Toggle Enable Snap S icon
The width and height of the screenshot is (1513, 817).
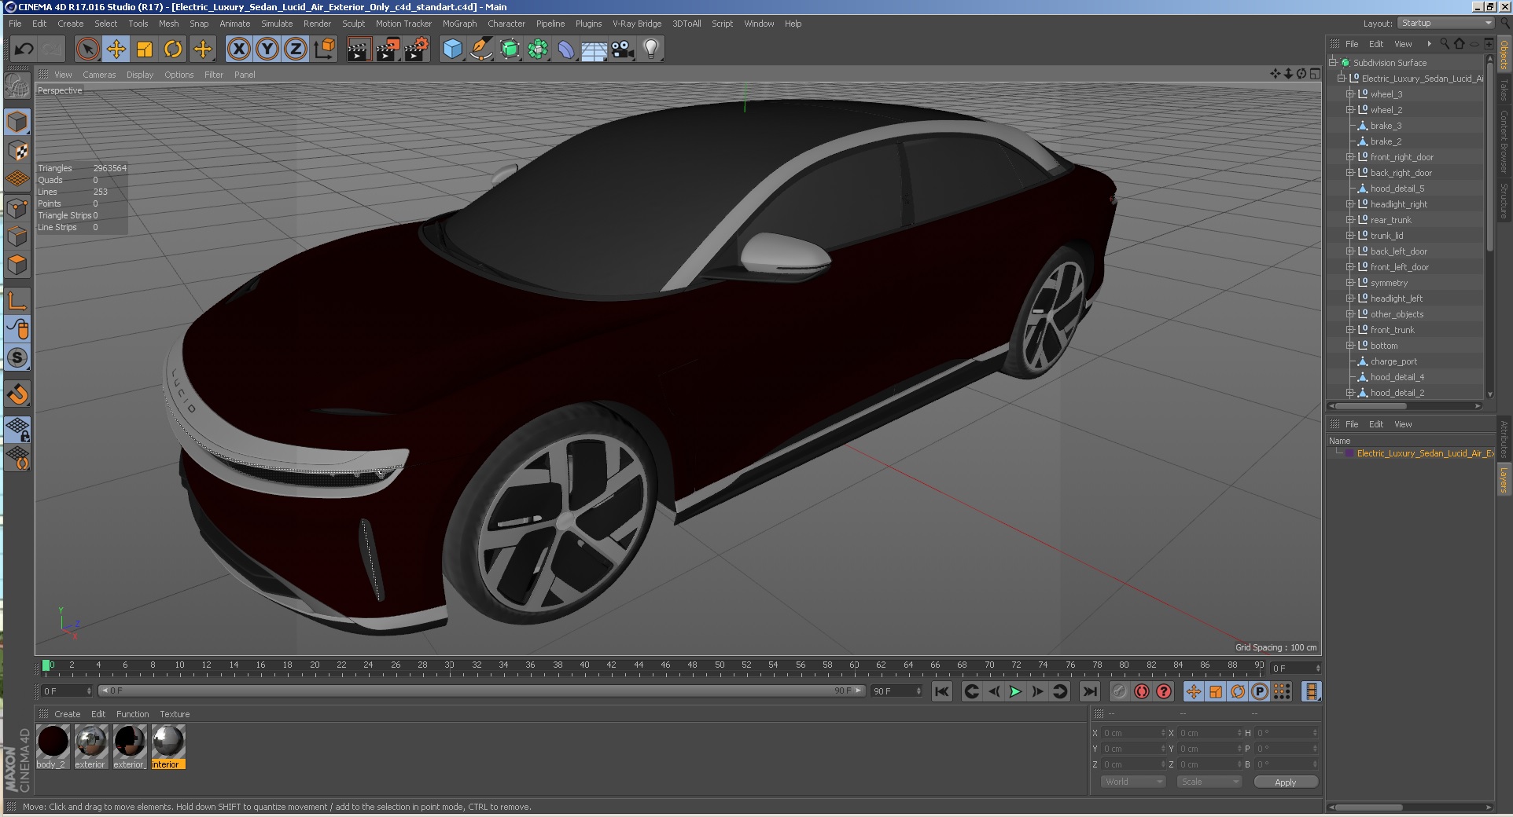click(17, 358)
